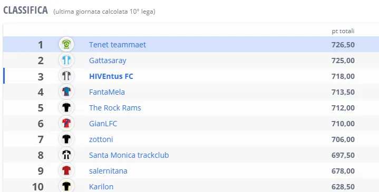379x192 pixels.
Task: Click salernitana red jersey icon
Action: (66, 171)
